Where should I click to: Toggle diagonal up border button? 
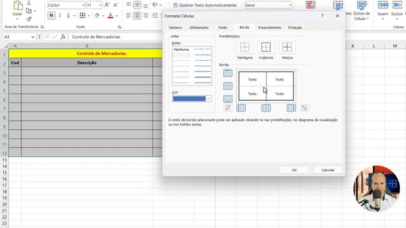coord(228,108)
